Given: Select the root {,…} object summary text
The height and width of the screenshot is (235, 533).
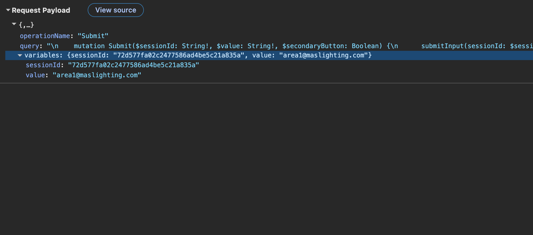Looking at the screenshot, I should tap(26, 25).
